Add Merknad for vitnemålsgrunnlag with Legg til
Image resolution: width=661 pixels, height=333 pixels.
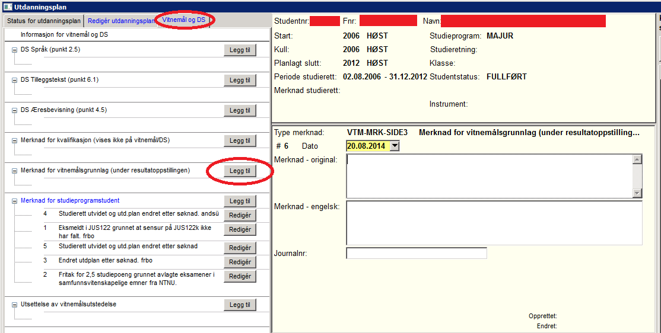[x=240, y=171]
